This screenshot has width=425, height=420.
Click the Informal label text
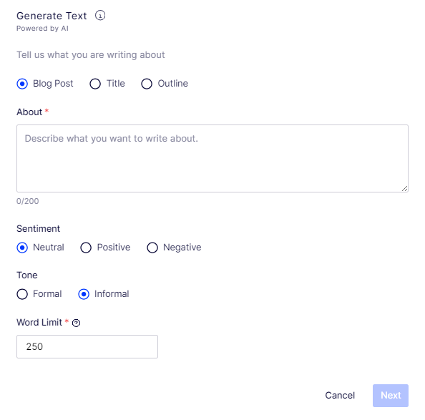[x=112, y=294]
